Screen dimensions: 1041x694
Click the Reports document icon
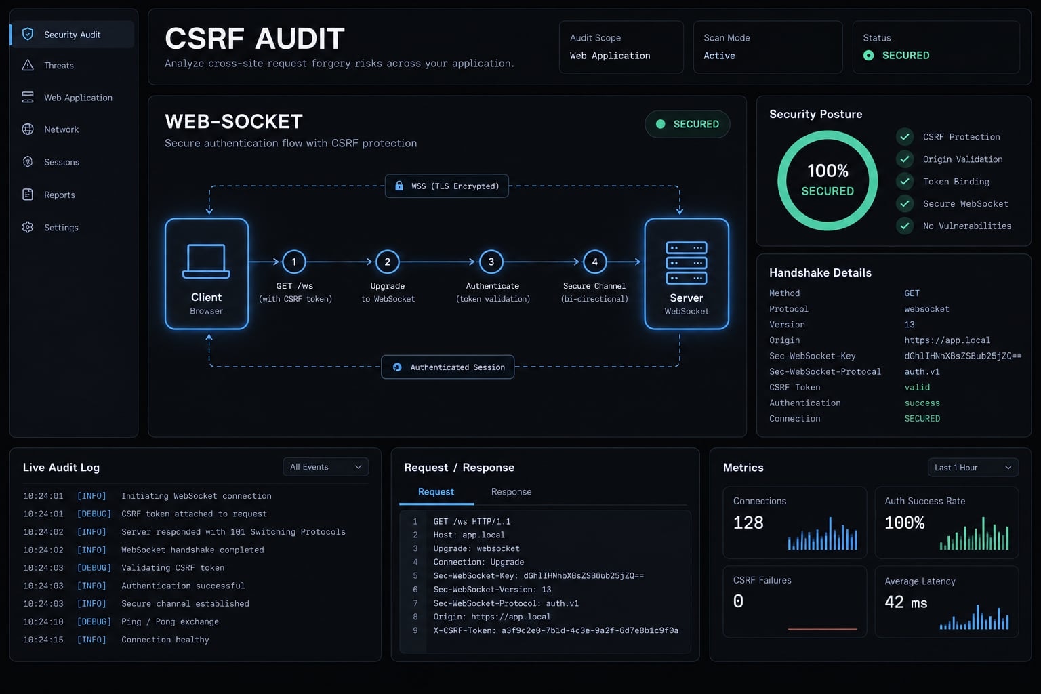(28, 195)
